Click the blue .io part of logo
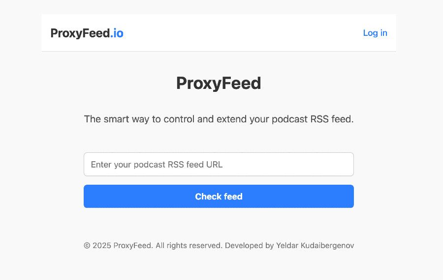443x280 pixels. pyautogui.click(x=117, y=33)
